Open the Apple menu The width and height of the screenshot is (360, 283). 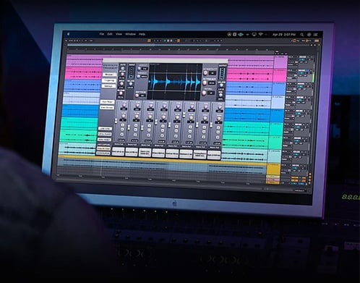[69, 34]
